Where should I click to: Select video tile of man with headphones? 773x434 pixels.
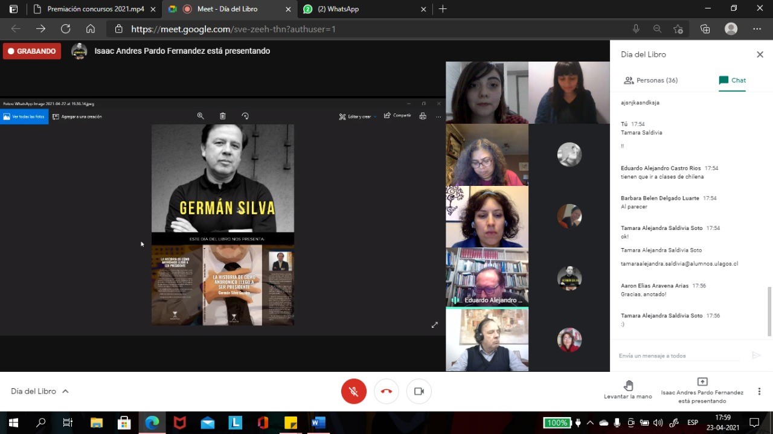click(487, 339)
